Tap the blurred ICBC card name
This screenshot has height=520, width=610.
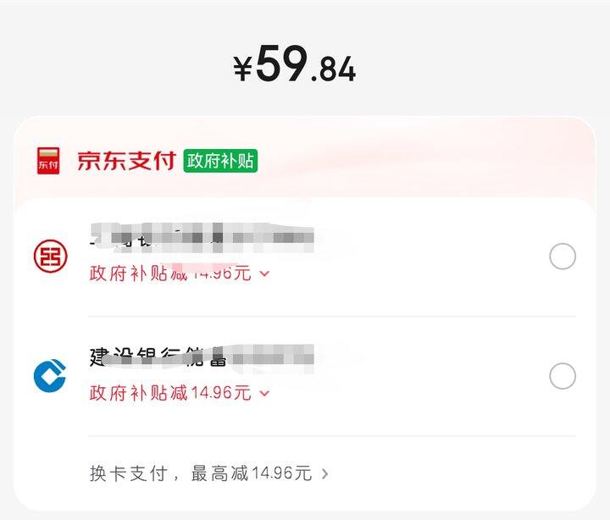[x=202, y=237]
